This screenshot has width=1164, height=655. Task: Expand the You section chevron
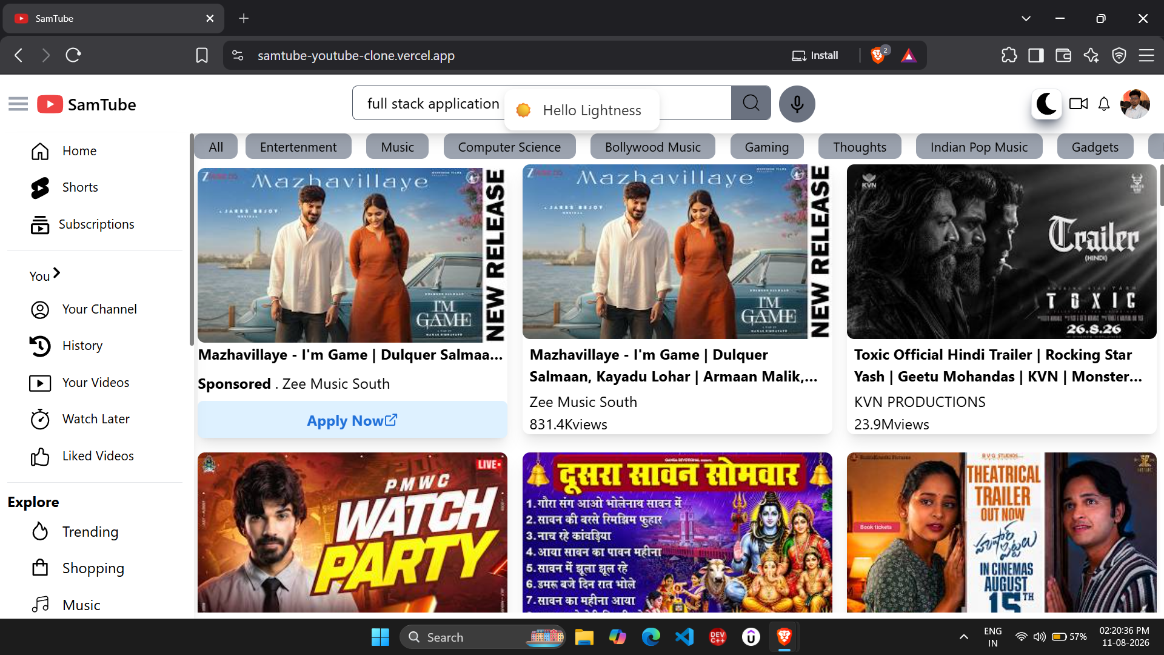pos(56,274)
